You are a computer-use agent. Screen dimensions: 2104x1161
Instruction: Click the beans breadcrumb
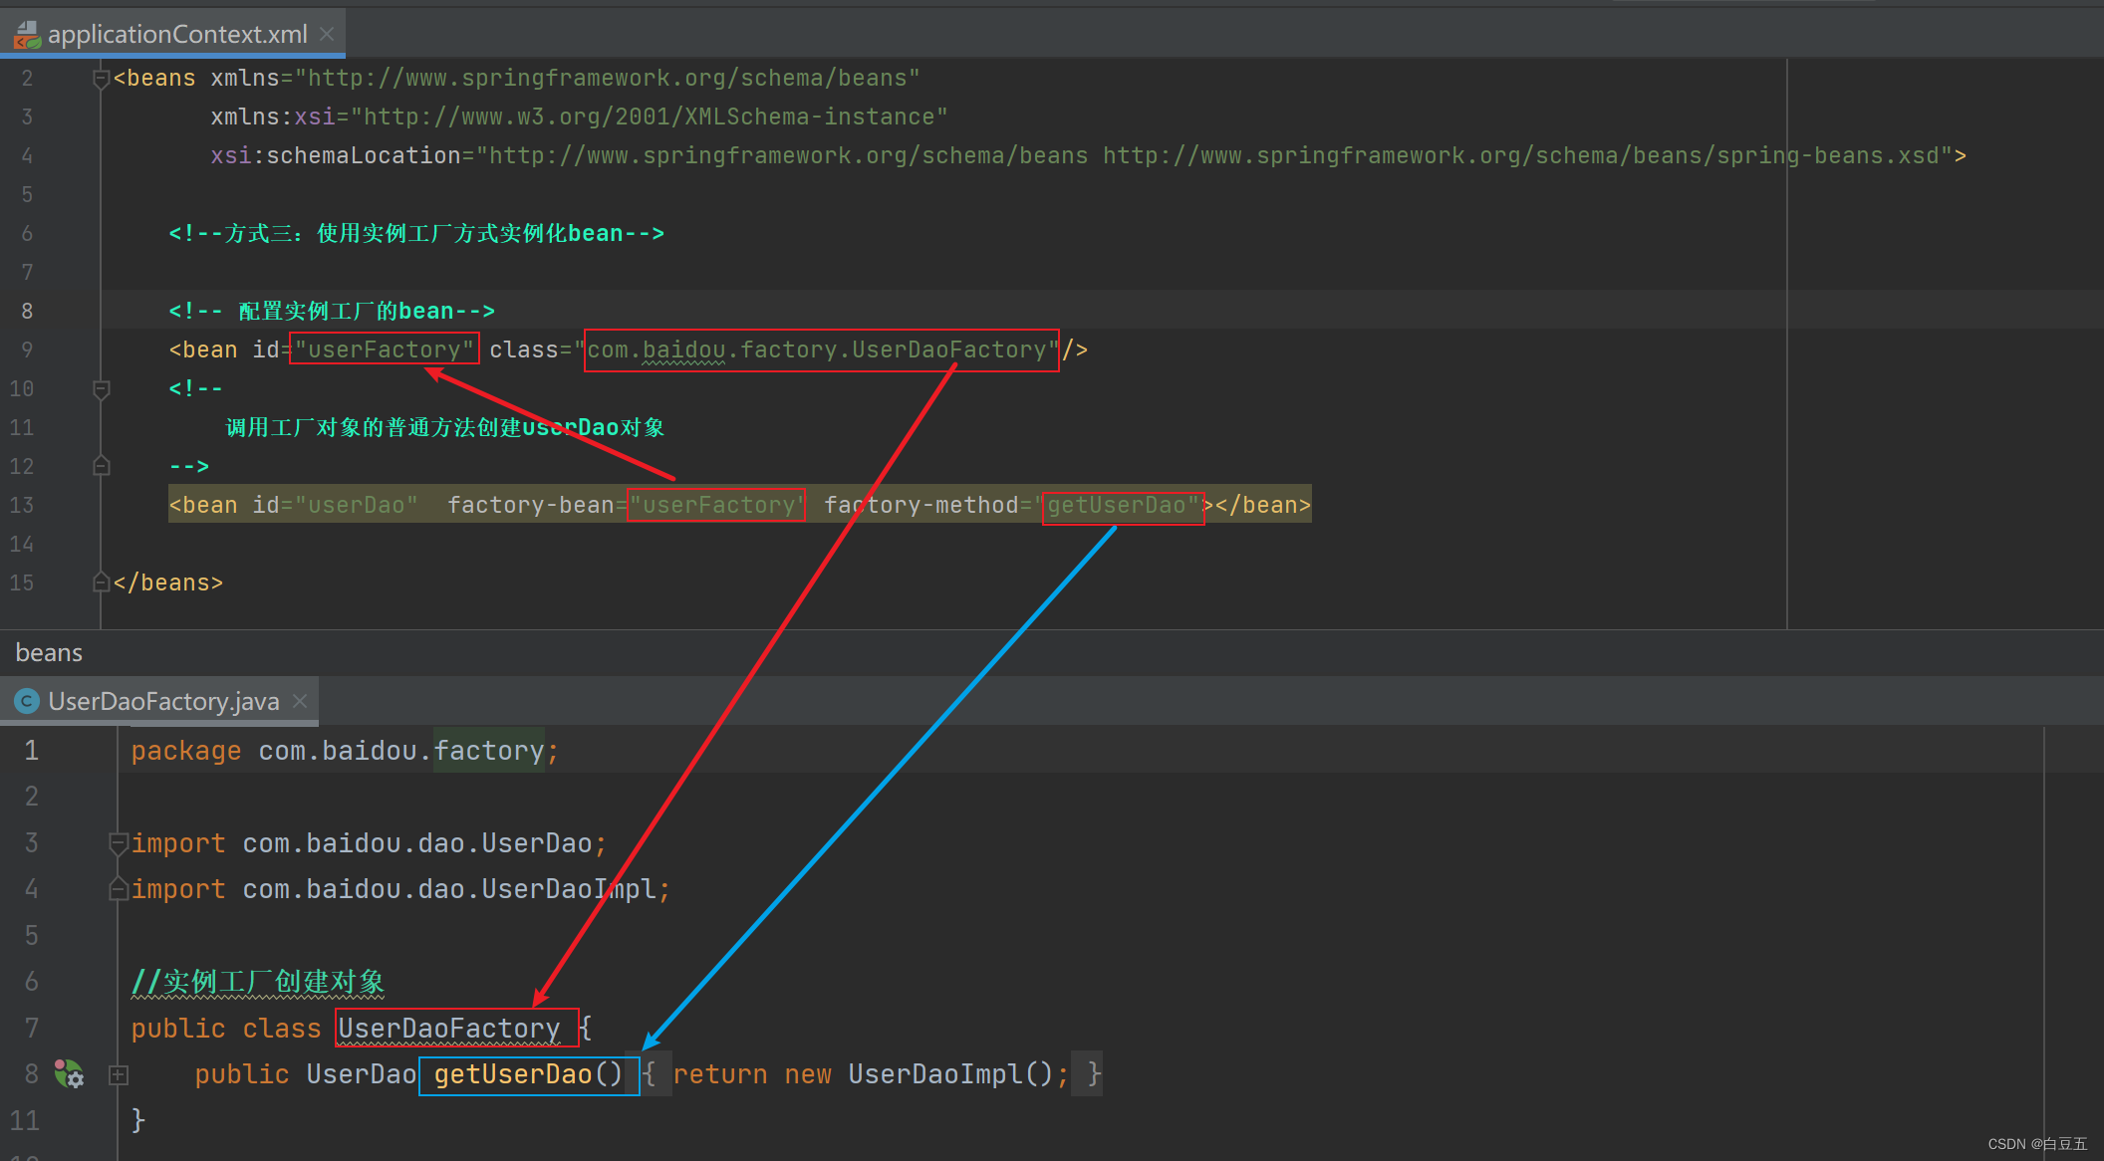[49, 653]
